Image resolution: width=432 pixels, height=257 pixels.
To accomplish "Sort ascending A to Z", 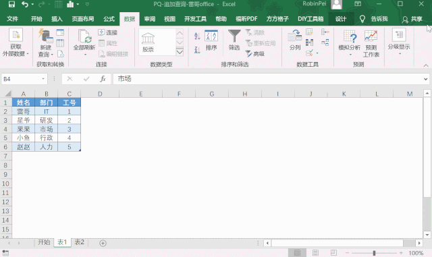I will tap(197, 36).
